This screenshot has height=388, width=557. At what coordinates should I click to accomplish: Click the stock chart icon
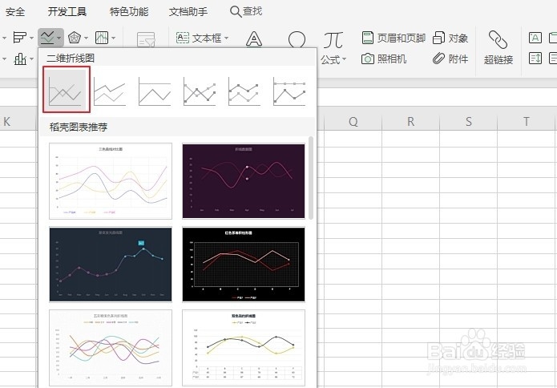[102, 38]
